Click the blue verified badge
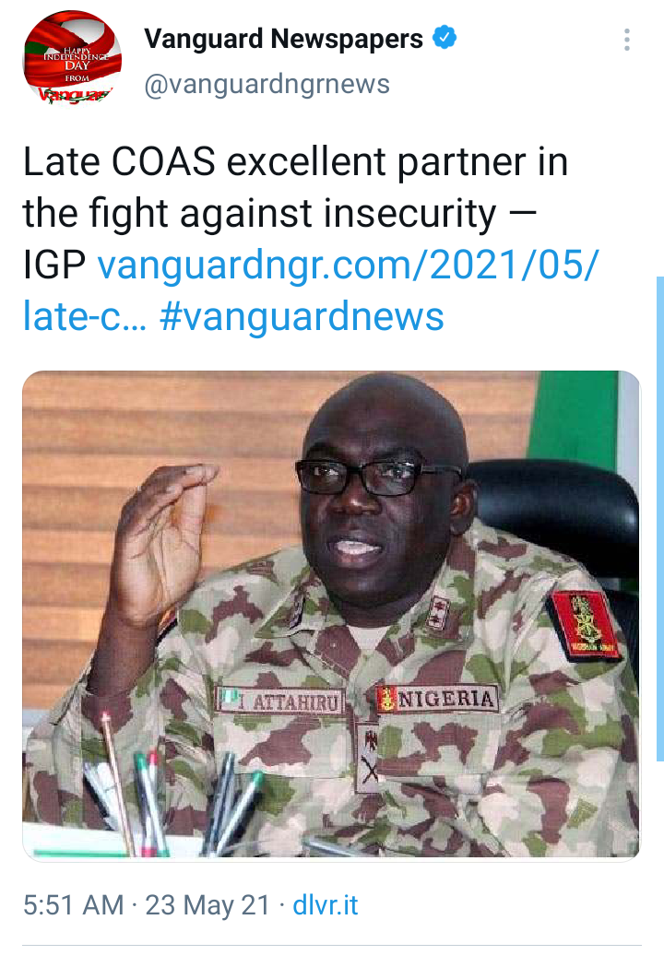The height and width of the screenshot is (967, 664). point(445,38)
